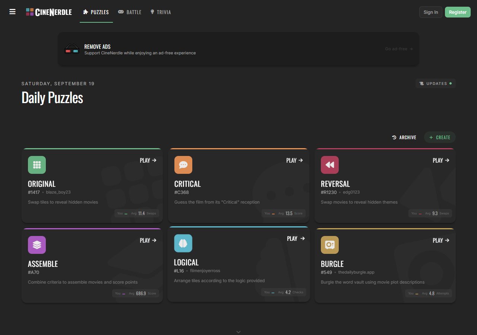
Task: Click the gold Burgle vault icon
Action: click(x=330, y=245)
